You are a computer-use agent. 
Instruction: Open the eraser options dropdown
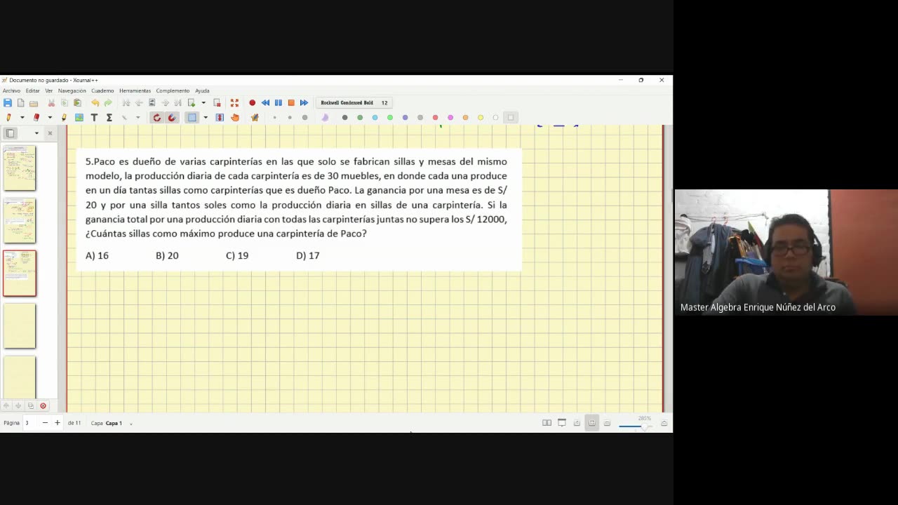pos(50,118)
